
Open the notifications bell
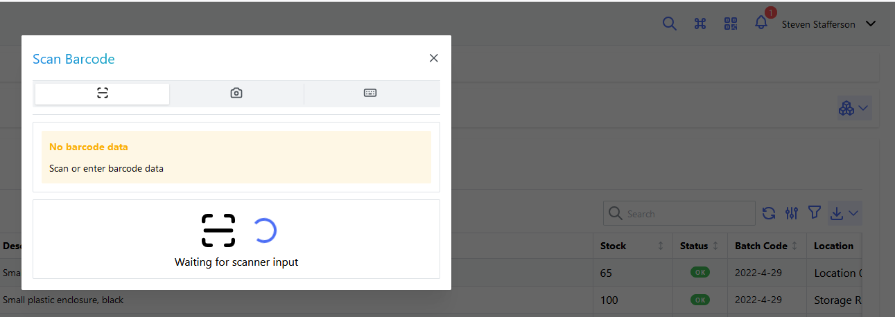click(761, 23)
